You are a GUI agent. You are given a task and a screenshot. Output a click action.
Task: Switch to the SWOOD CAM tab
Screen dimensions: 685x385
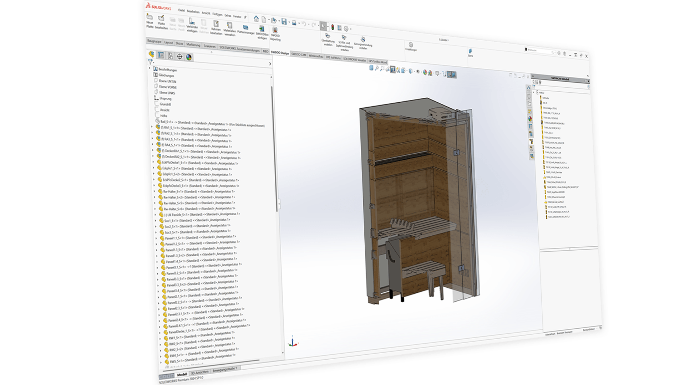(299, 55)
